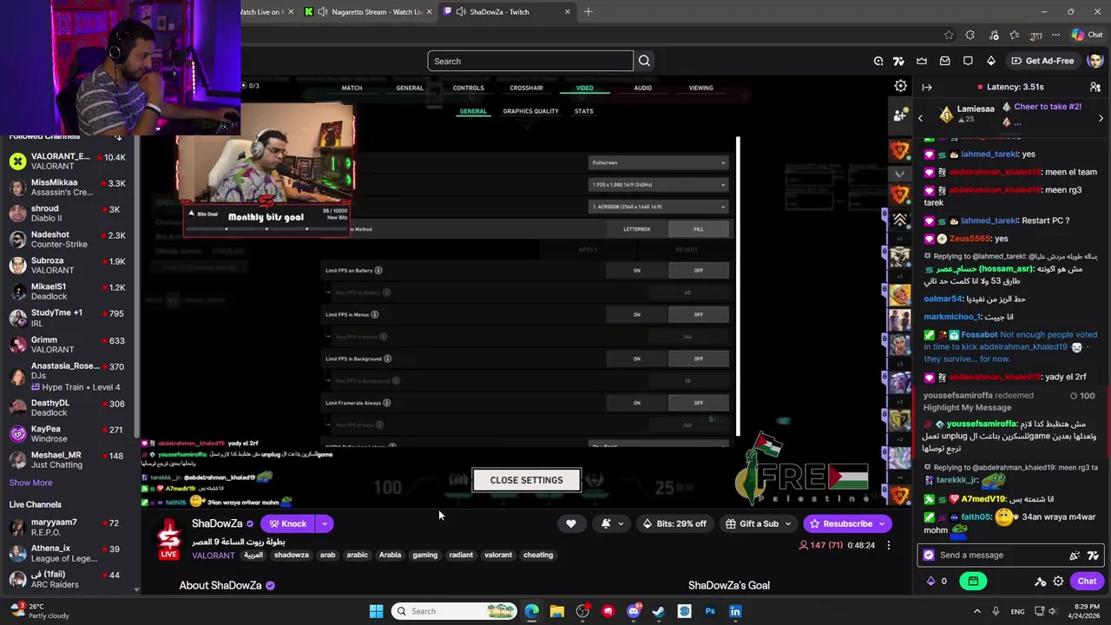The width and height of the screenshot is (1111, 625).
Task: Click the cheating tag
Action: point(538,555)
